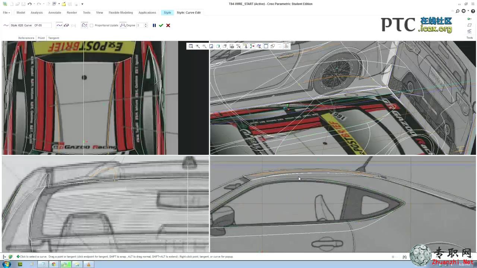This screenshot has width=477, height=268.
Task: Click the Style curve collector field
Action: coord(31,25)
